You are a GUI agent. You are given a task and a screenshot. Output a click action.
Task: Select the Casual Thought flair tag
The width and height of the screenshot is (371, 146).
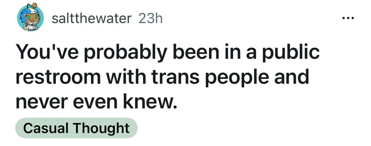[x=76, y=128]
